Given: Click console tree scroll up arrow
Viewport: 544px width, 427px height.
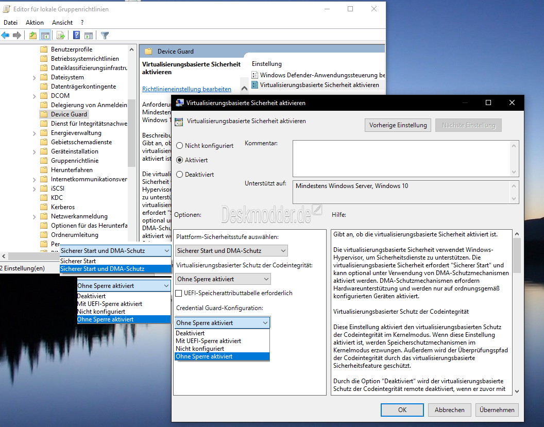Looking at the screenshot, I should click(131, 49).
